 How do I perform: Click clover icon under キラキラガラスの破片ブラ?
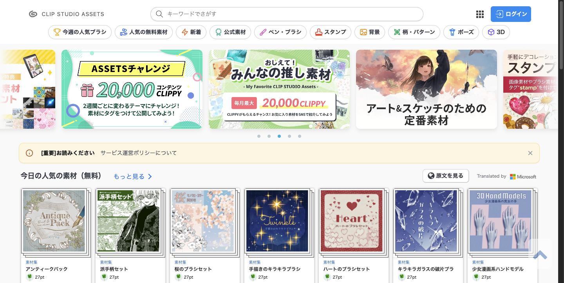click(x=401, y=277)
